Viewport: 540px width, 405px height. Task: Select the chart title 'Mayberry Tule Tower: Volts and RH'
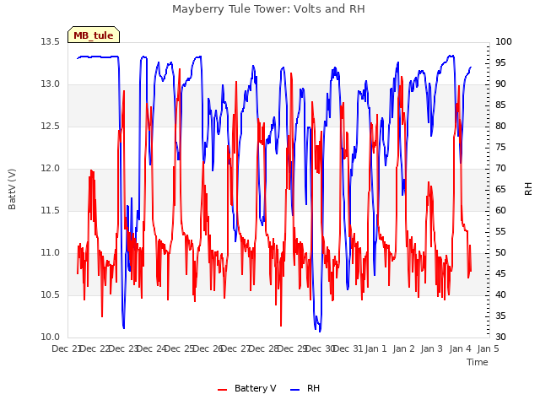(x=268, y=9)
